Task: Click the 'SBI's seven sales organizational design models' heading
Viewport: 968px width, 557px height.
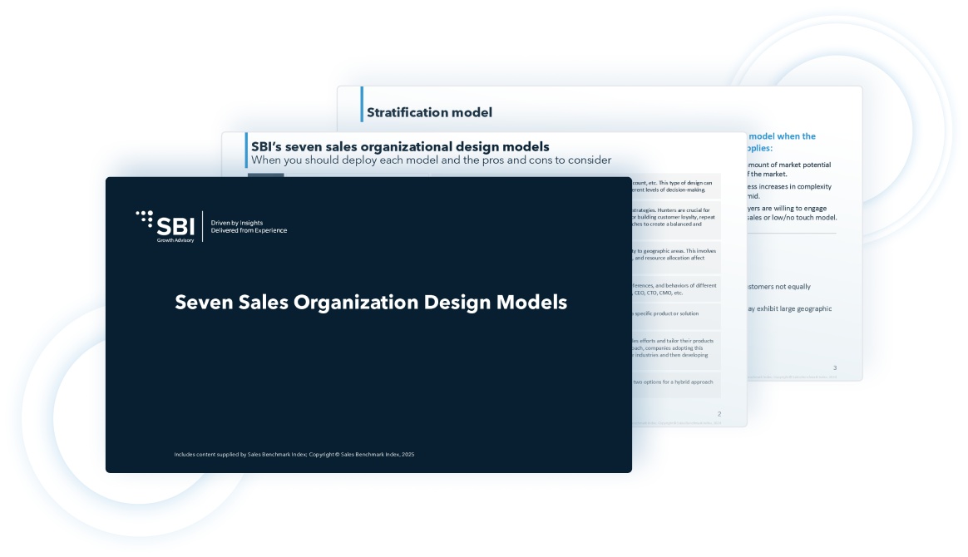Action: [400, 147]
